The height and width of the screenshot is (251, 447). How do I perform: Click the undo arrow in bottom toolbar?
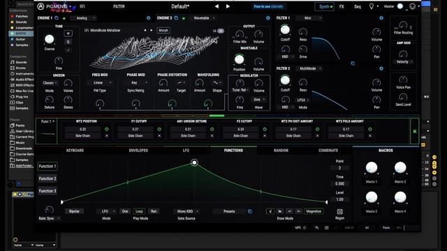click(316, 228)
